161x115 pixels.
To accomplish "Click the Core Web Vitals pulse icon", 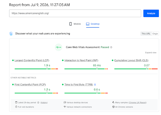I will tap(58, 47).
